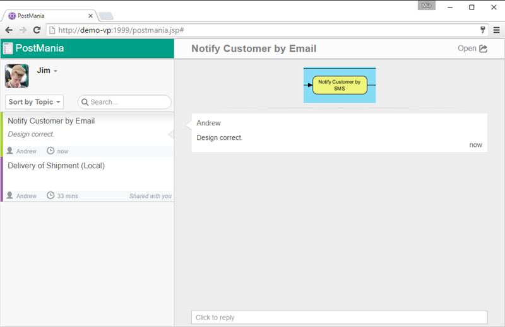Open Delivery of Shipment (Local) topic

(x=56, y=166)
